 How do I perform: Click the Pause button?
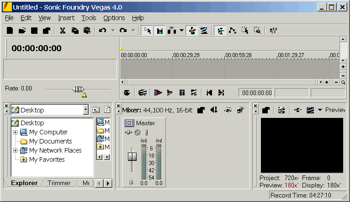point(182,92)
